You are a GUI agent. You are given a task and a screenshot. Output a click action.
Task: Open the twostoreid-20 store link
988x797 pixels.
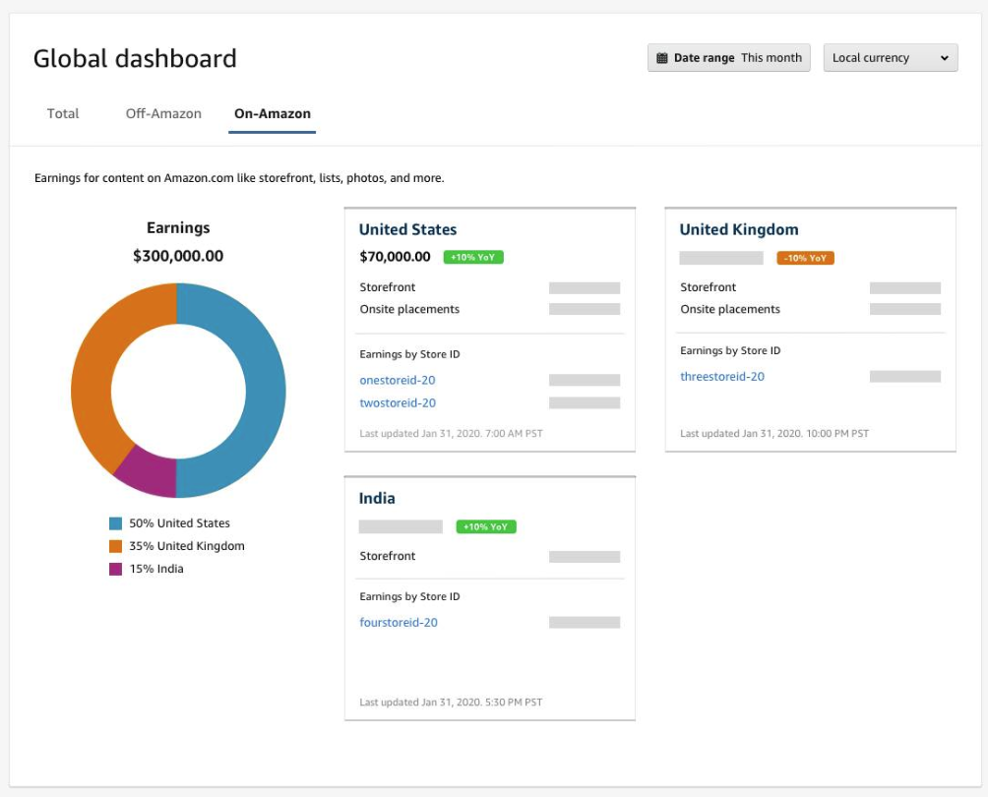(x=398, y=402)
